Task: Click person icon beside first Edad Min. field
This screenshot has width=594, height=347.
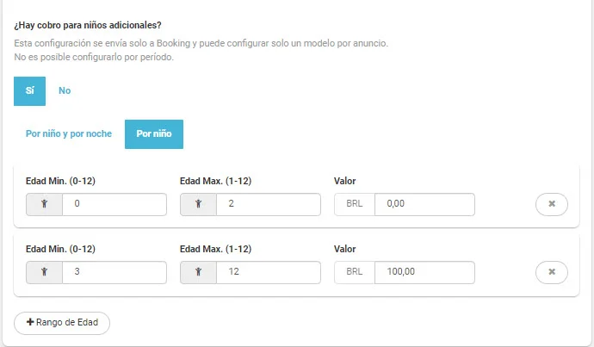Action: pos(44,205)
